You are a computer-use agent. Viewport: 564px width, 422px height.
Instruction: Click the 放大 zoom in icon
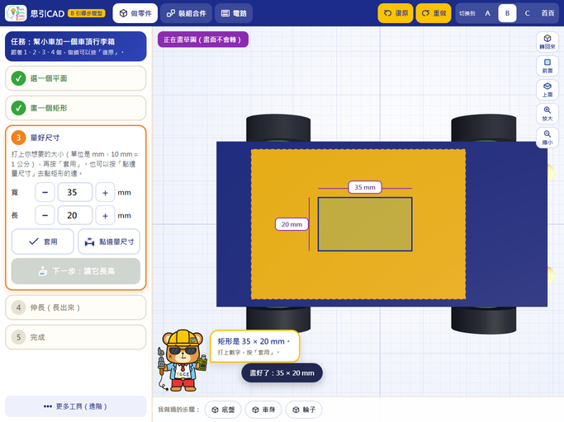547,114
